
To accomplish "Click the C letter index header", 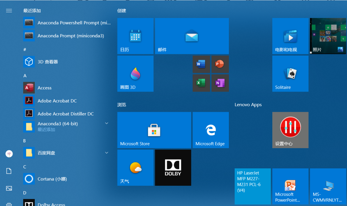I will point(24,167).
